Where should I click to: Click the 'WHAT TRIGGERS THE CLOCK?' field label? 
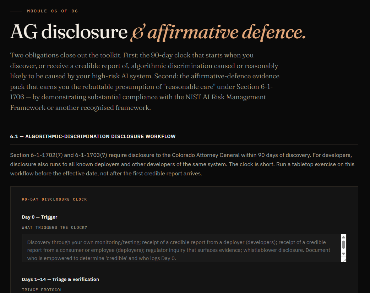pyautogui.click(x=55, y=227)
